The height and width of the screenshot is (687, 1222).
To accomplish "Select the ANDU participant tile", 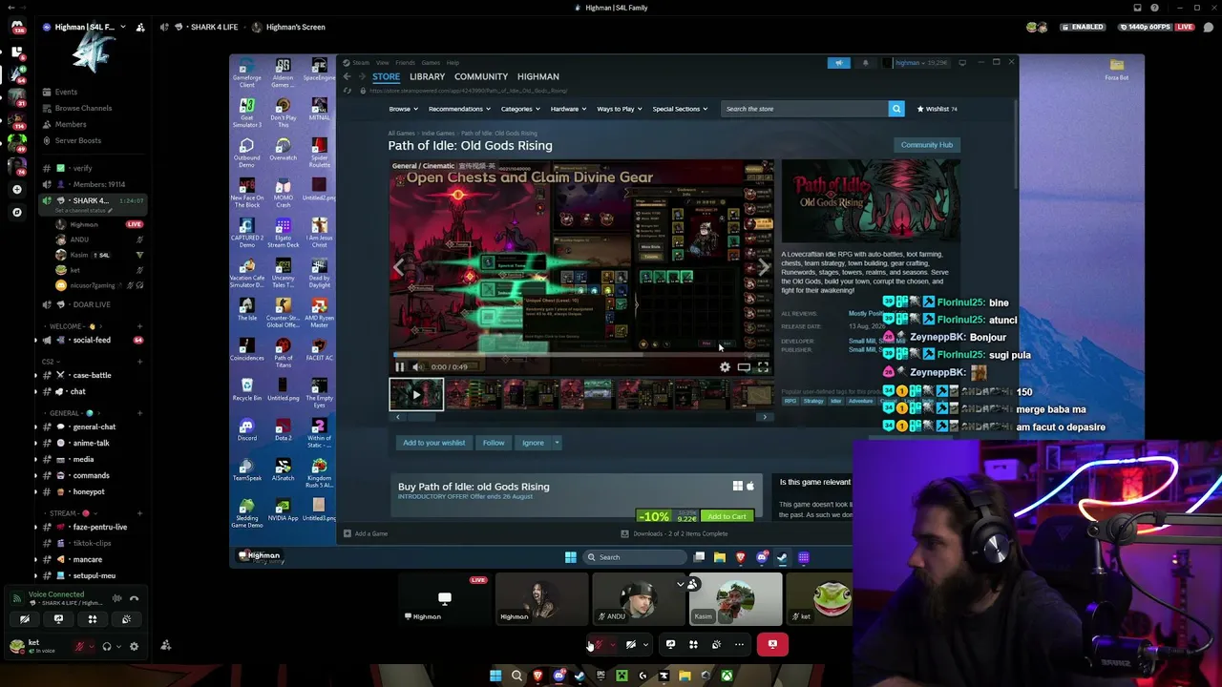I will pos(638,599).
